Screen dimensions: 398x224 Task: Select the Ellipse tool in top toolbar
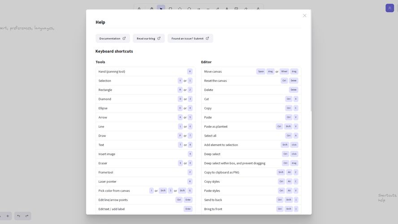(189, 9)
